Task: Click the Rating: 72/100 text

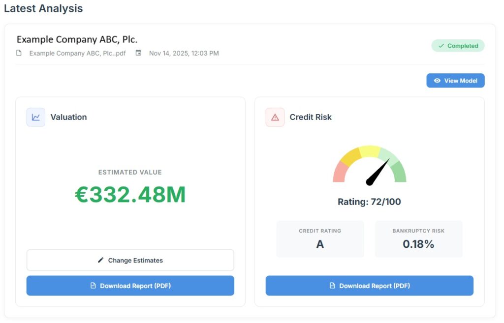Action: 369,202
